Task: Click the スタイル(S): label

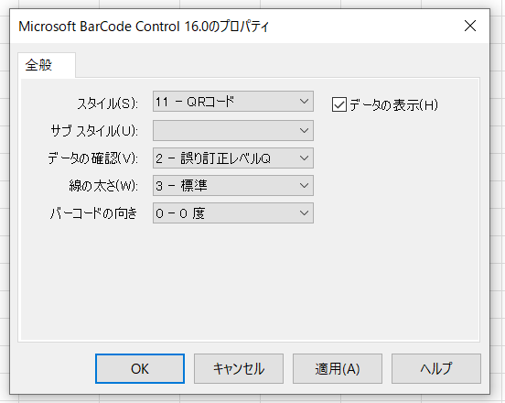Action: pos(108,103)
